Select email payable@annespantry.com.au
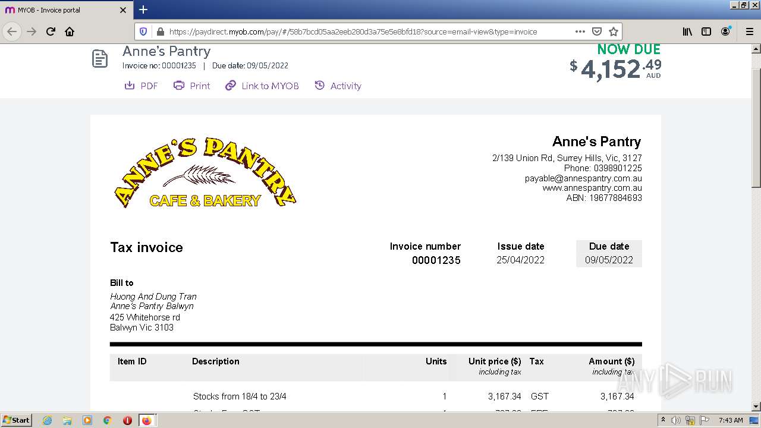The width and height of the screenshot is (761, 428). (x=583, y=178)
